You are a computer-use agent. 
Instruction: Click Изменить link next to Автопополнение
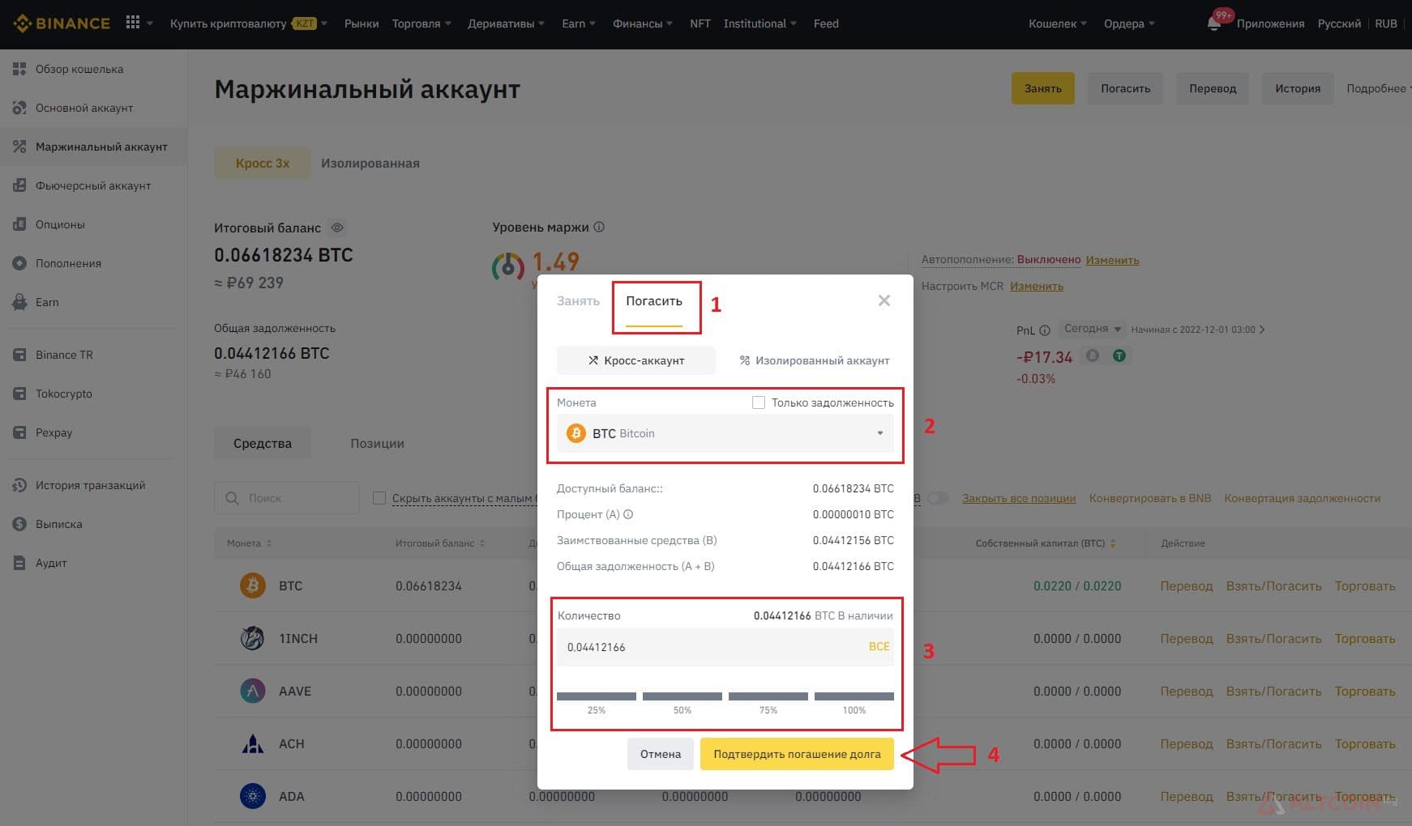coord(1112,260)
